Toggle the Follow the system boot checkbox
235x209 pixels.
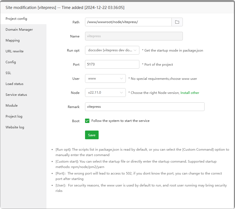(x=87, y=121)
